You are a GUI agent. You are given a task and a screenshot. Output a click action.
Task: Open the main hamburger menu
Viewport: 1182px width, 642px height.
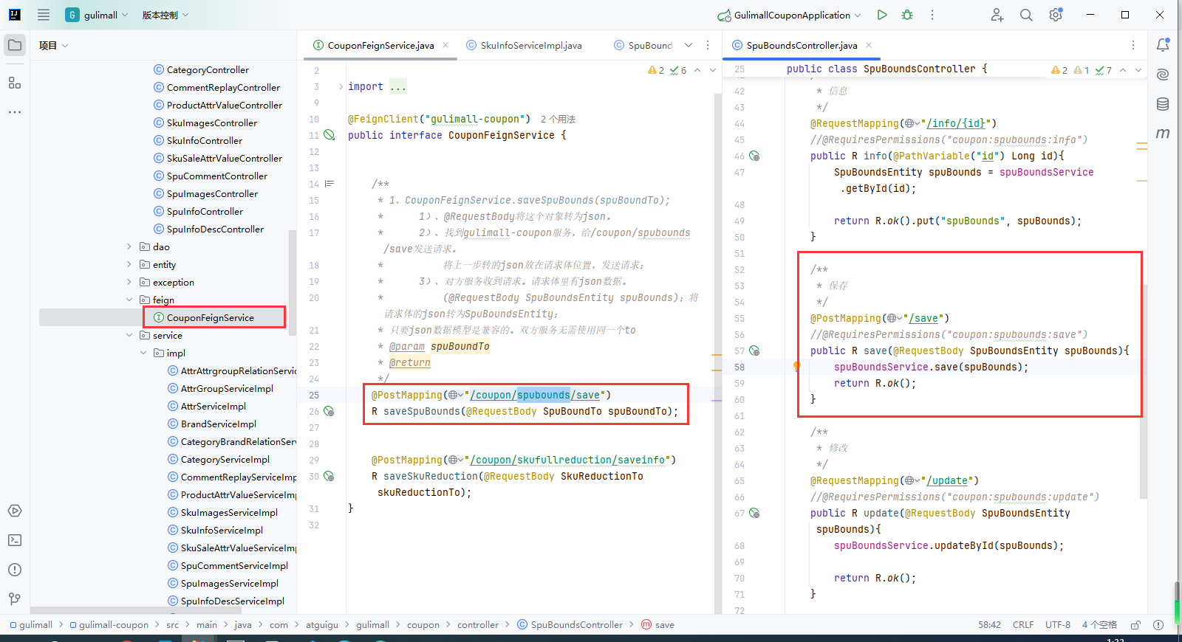44,15
